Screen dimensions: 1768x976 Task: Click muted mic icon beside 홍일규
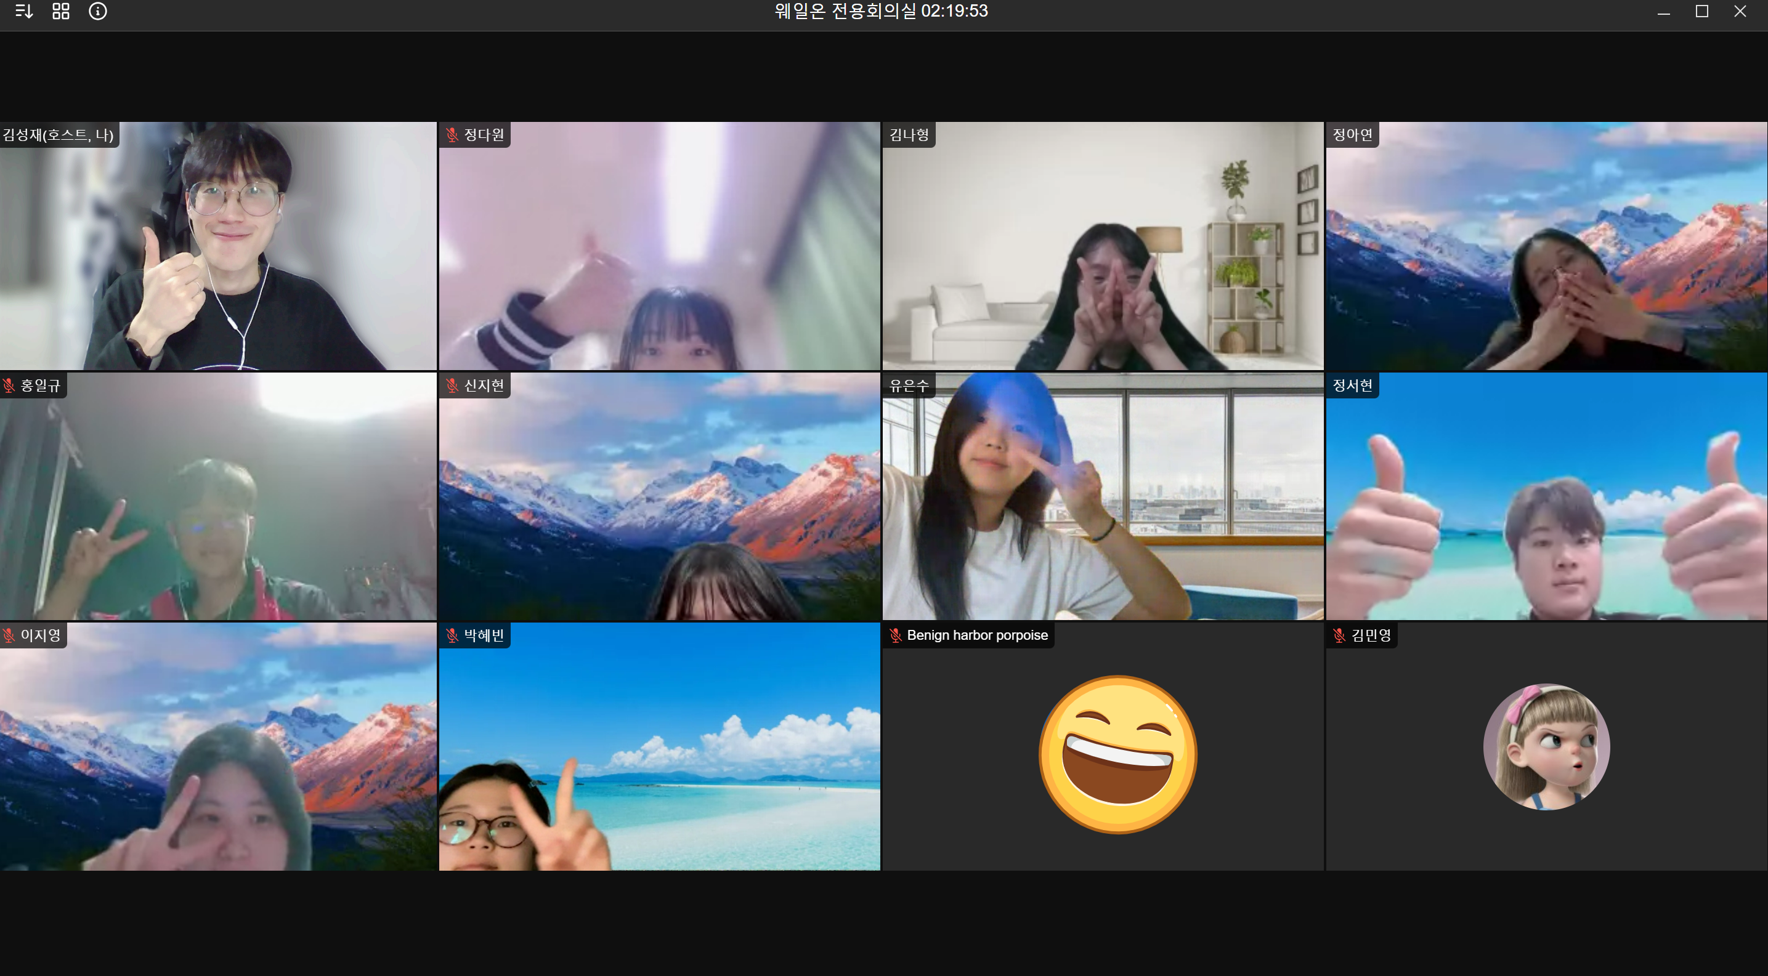(8, 385)
